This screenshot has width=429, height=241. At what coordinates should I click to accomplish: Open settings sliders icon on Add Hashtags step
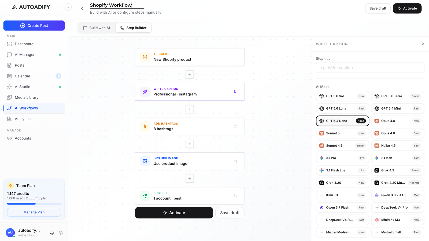click(x=236, y=126)
